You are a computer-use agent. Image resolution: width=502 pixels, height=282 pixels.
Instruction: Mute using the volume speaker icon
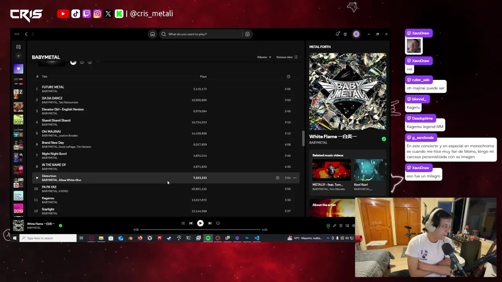coord(353,226)
